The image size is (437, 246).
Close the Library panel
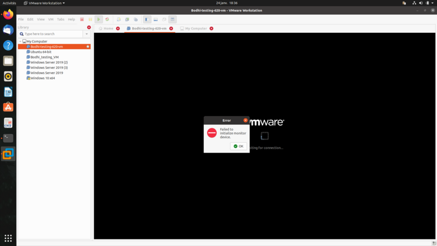coord(89,27)
